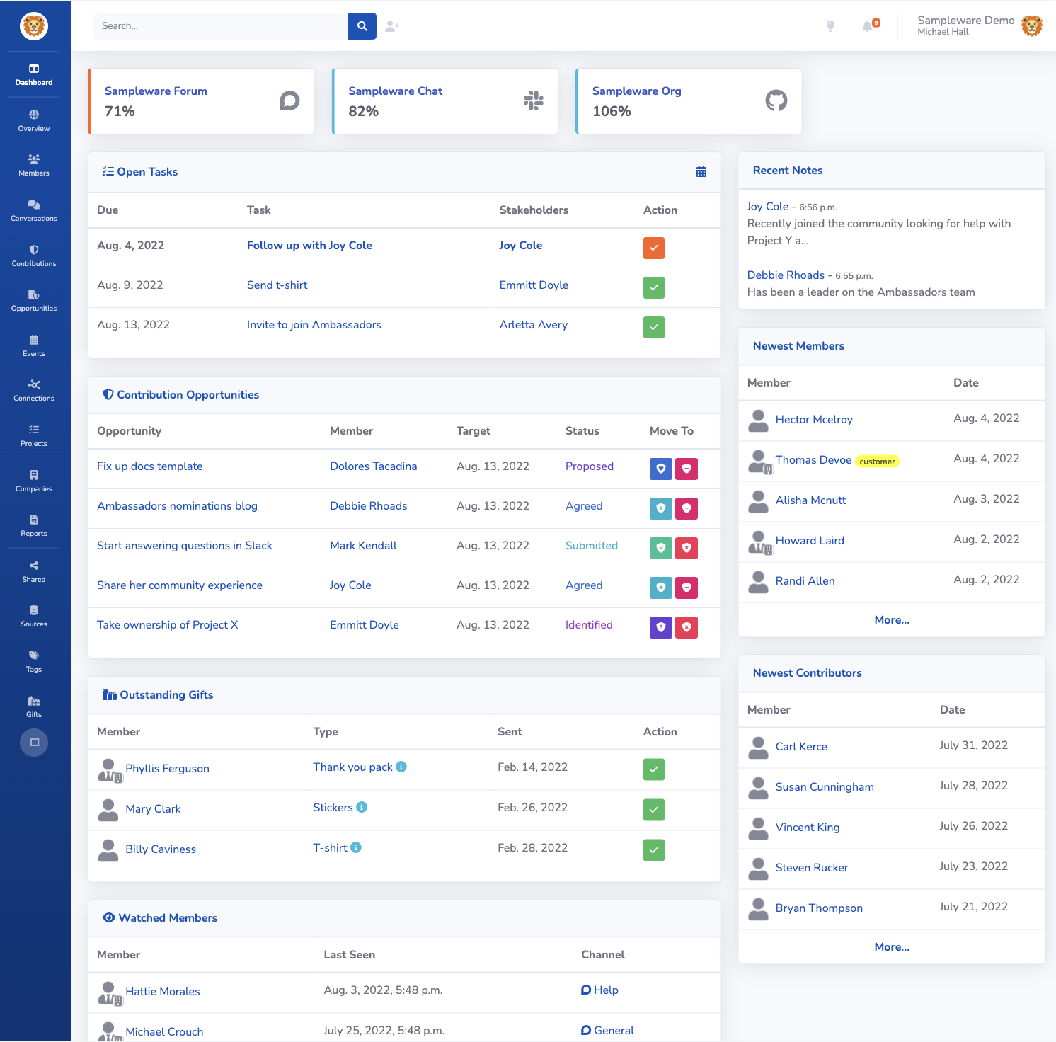Click the lion avatar in top right
Viewport: 1056px width, 1042px height.
1032,26
